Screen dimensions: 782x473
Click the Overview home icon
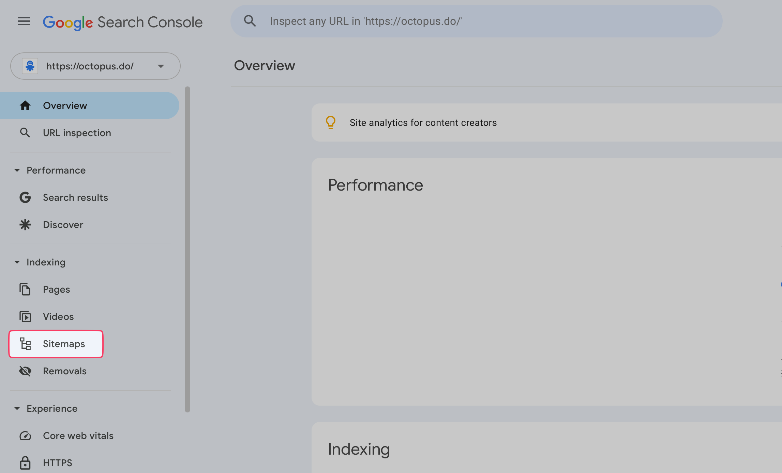coord(25,105)
